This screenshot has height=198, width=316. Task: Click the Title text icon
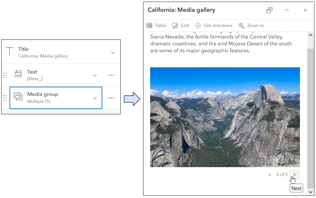click(x=10, y=51)
